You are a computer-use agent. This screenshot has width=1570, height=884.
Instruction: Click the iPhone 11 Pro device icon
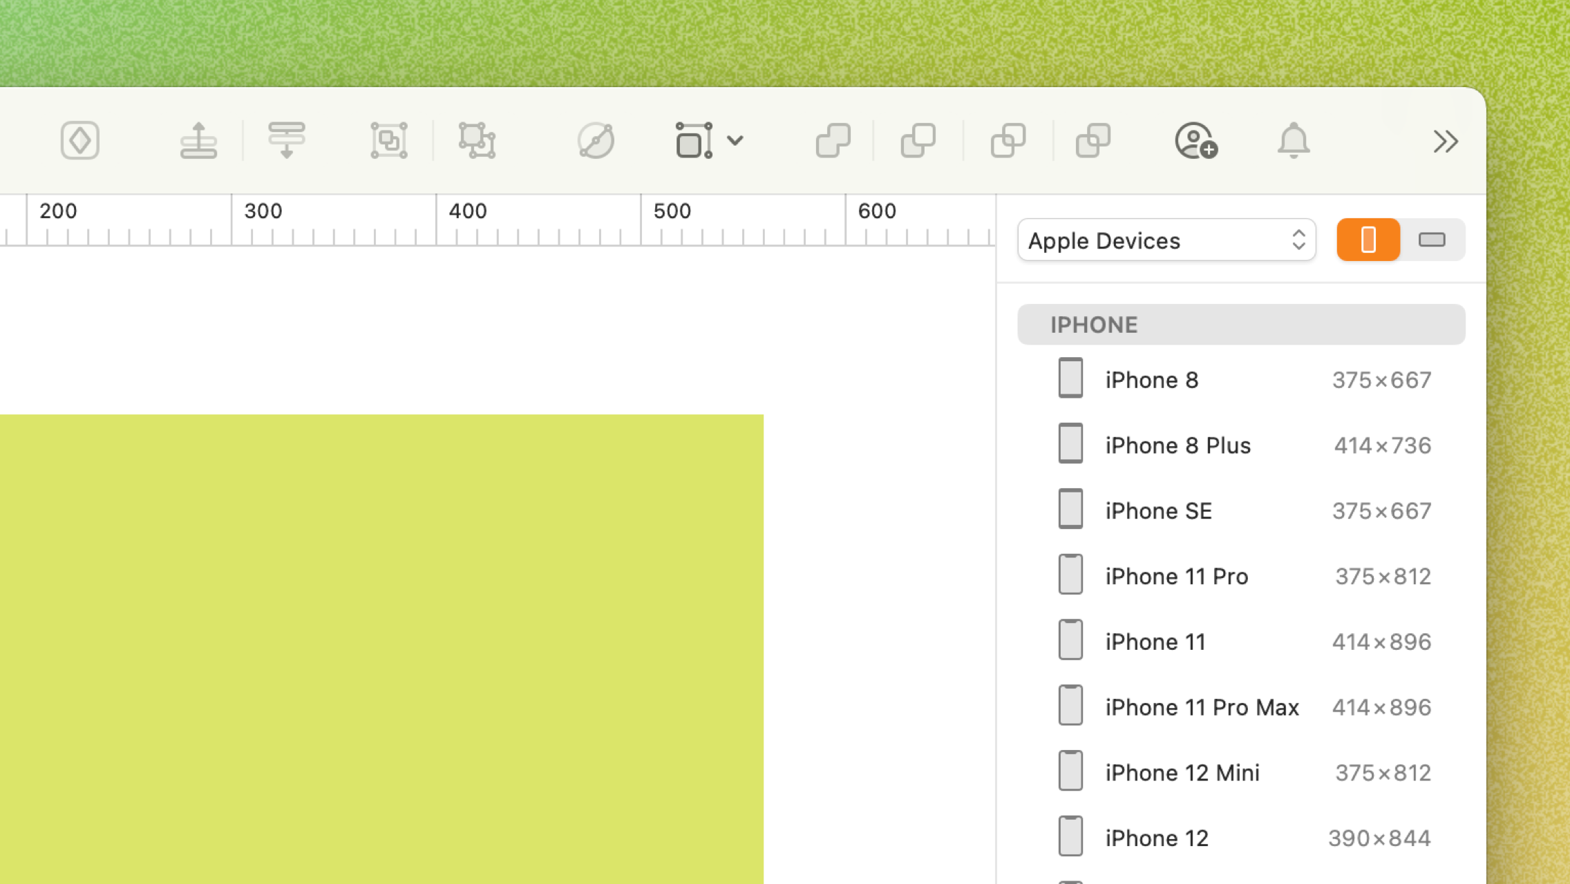click(x=1070, y=574)
